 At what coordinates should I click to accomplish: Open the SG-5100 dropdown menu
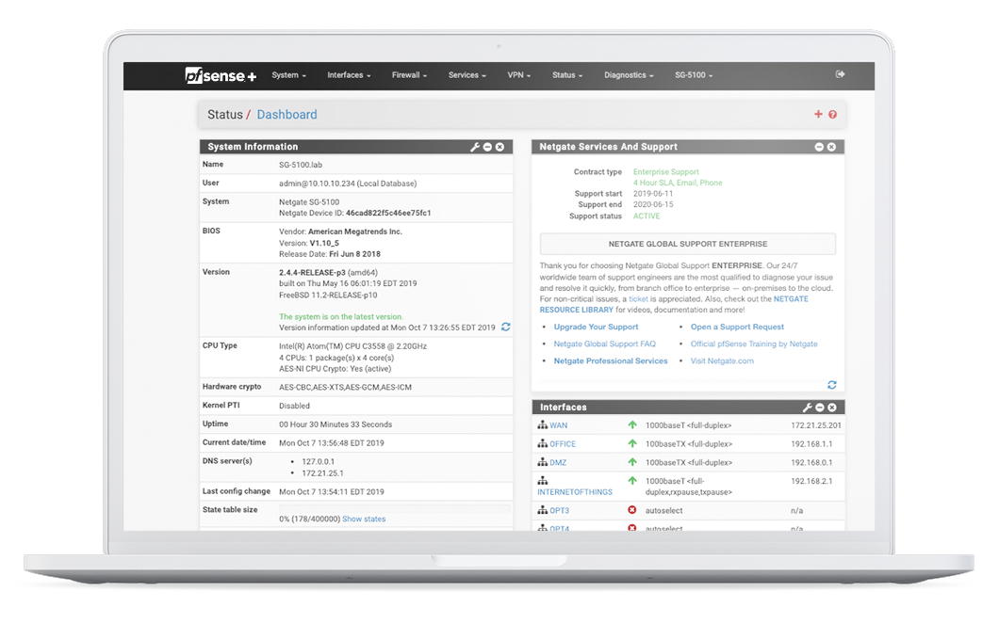[694, 75]
